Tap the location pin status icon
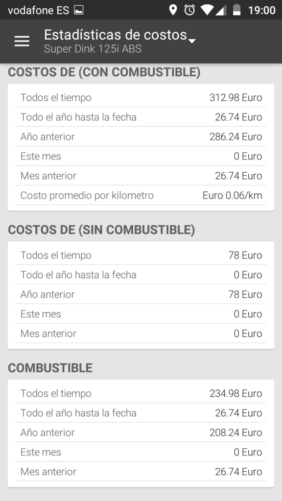The height and width of the screenshot is (501, 282). (173, 10)
